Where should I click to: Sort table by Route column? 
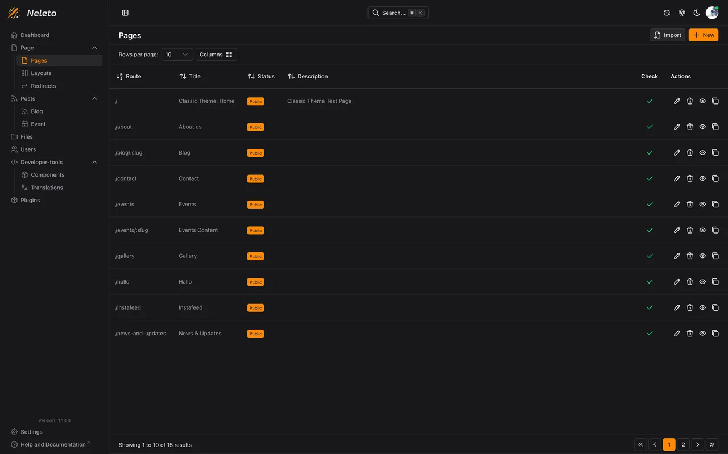(129, 76)
